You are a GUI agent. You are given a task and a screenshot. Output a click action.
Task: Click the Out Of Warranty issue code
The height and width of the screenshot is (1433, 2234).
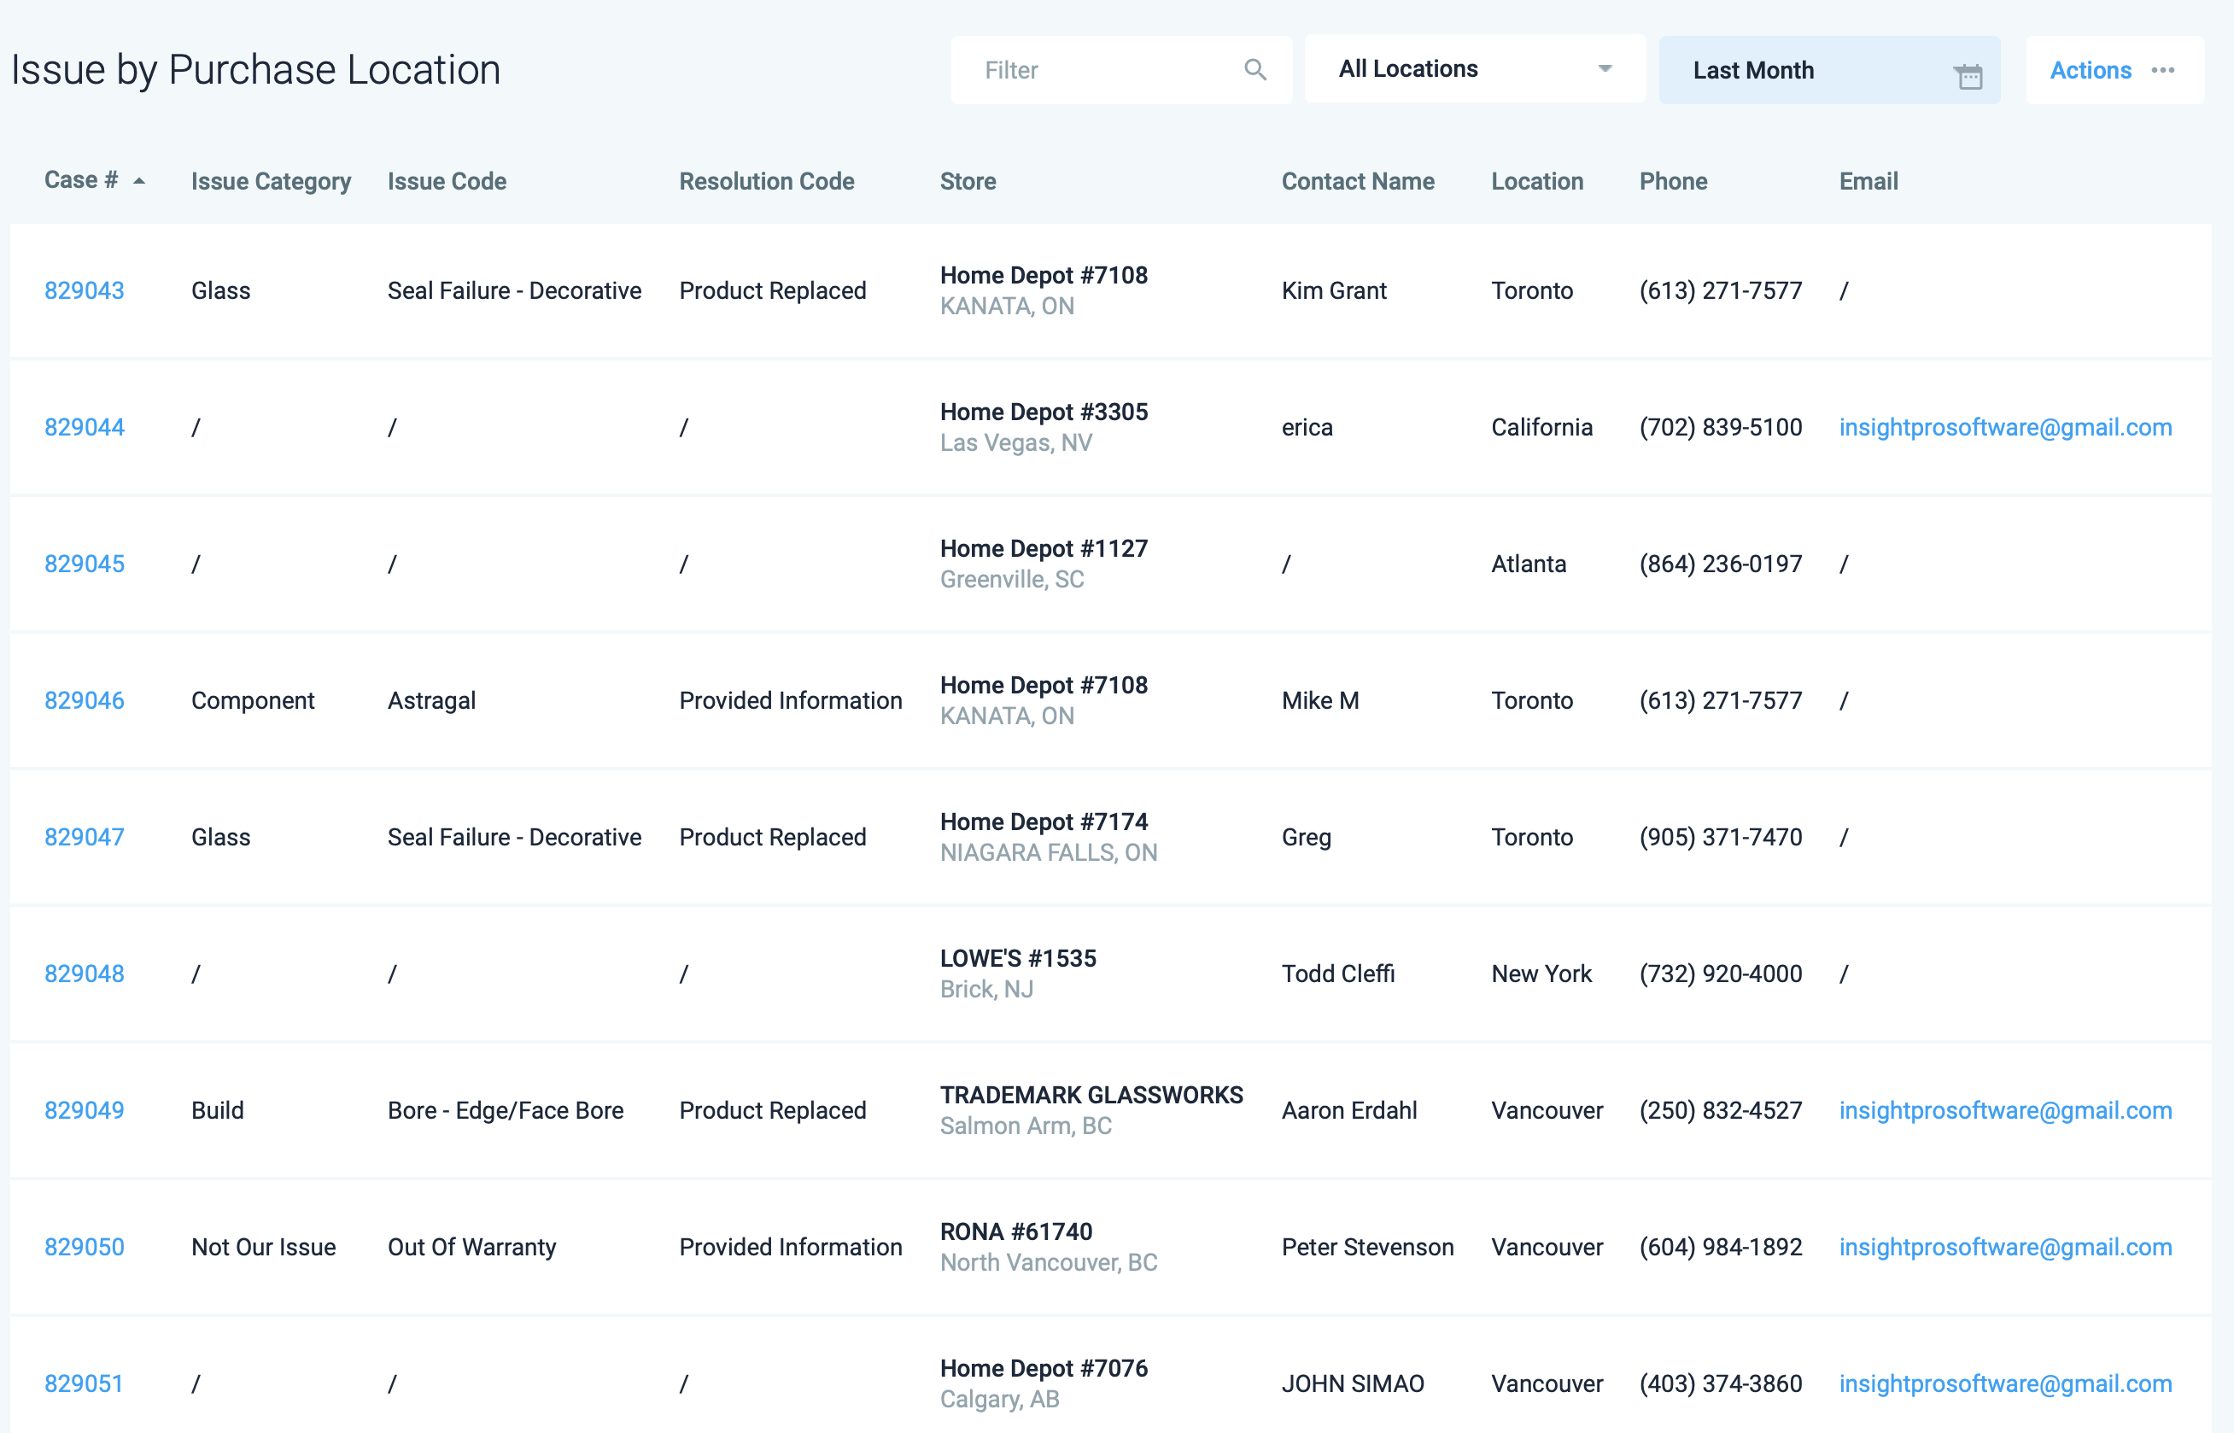tap(471, 1248)
